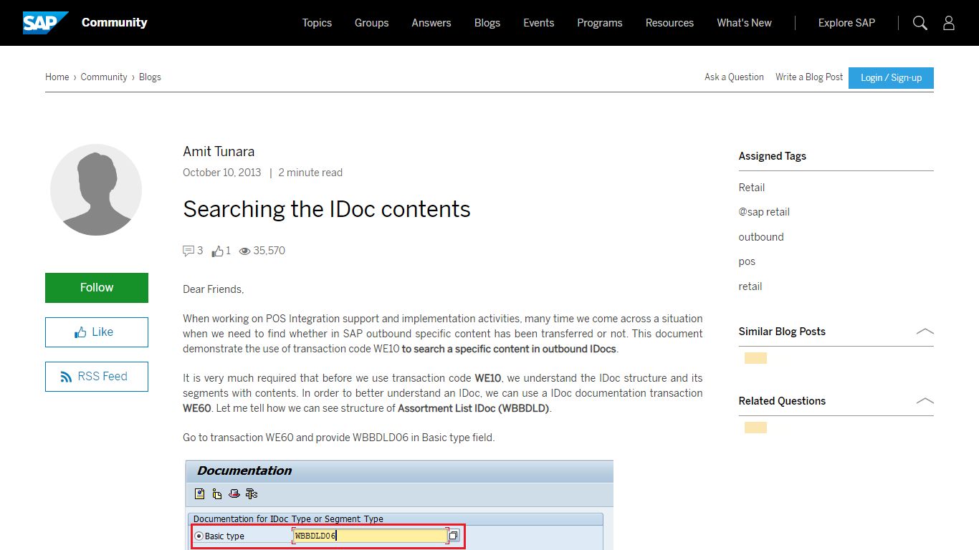Open the pos assigned tag
This screenshot has width=979, height=550.
point(747,261)
